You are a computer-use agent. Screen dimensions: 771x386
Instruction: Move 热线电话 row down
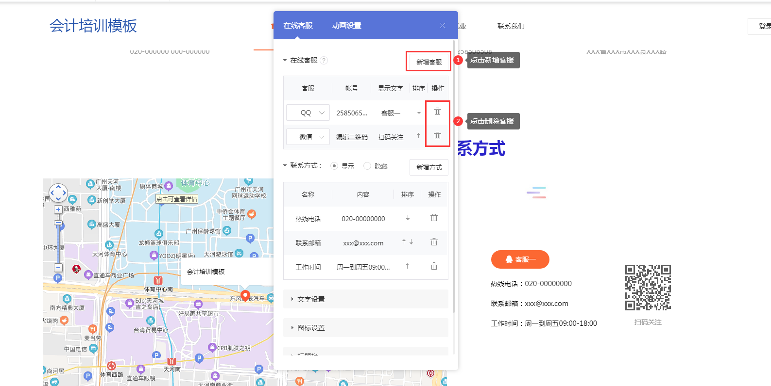pyautogui.click(x=408, y=218)
